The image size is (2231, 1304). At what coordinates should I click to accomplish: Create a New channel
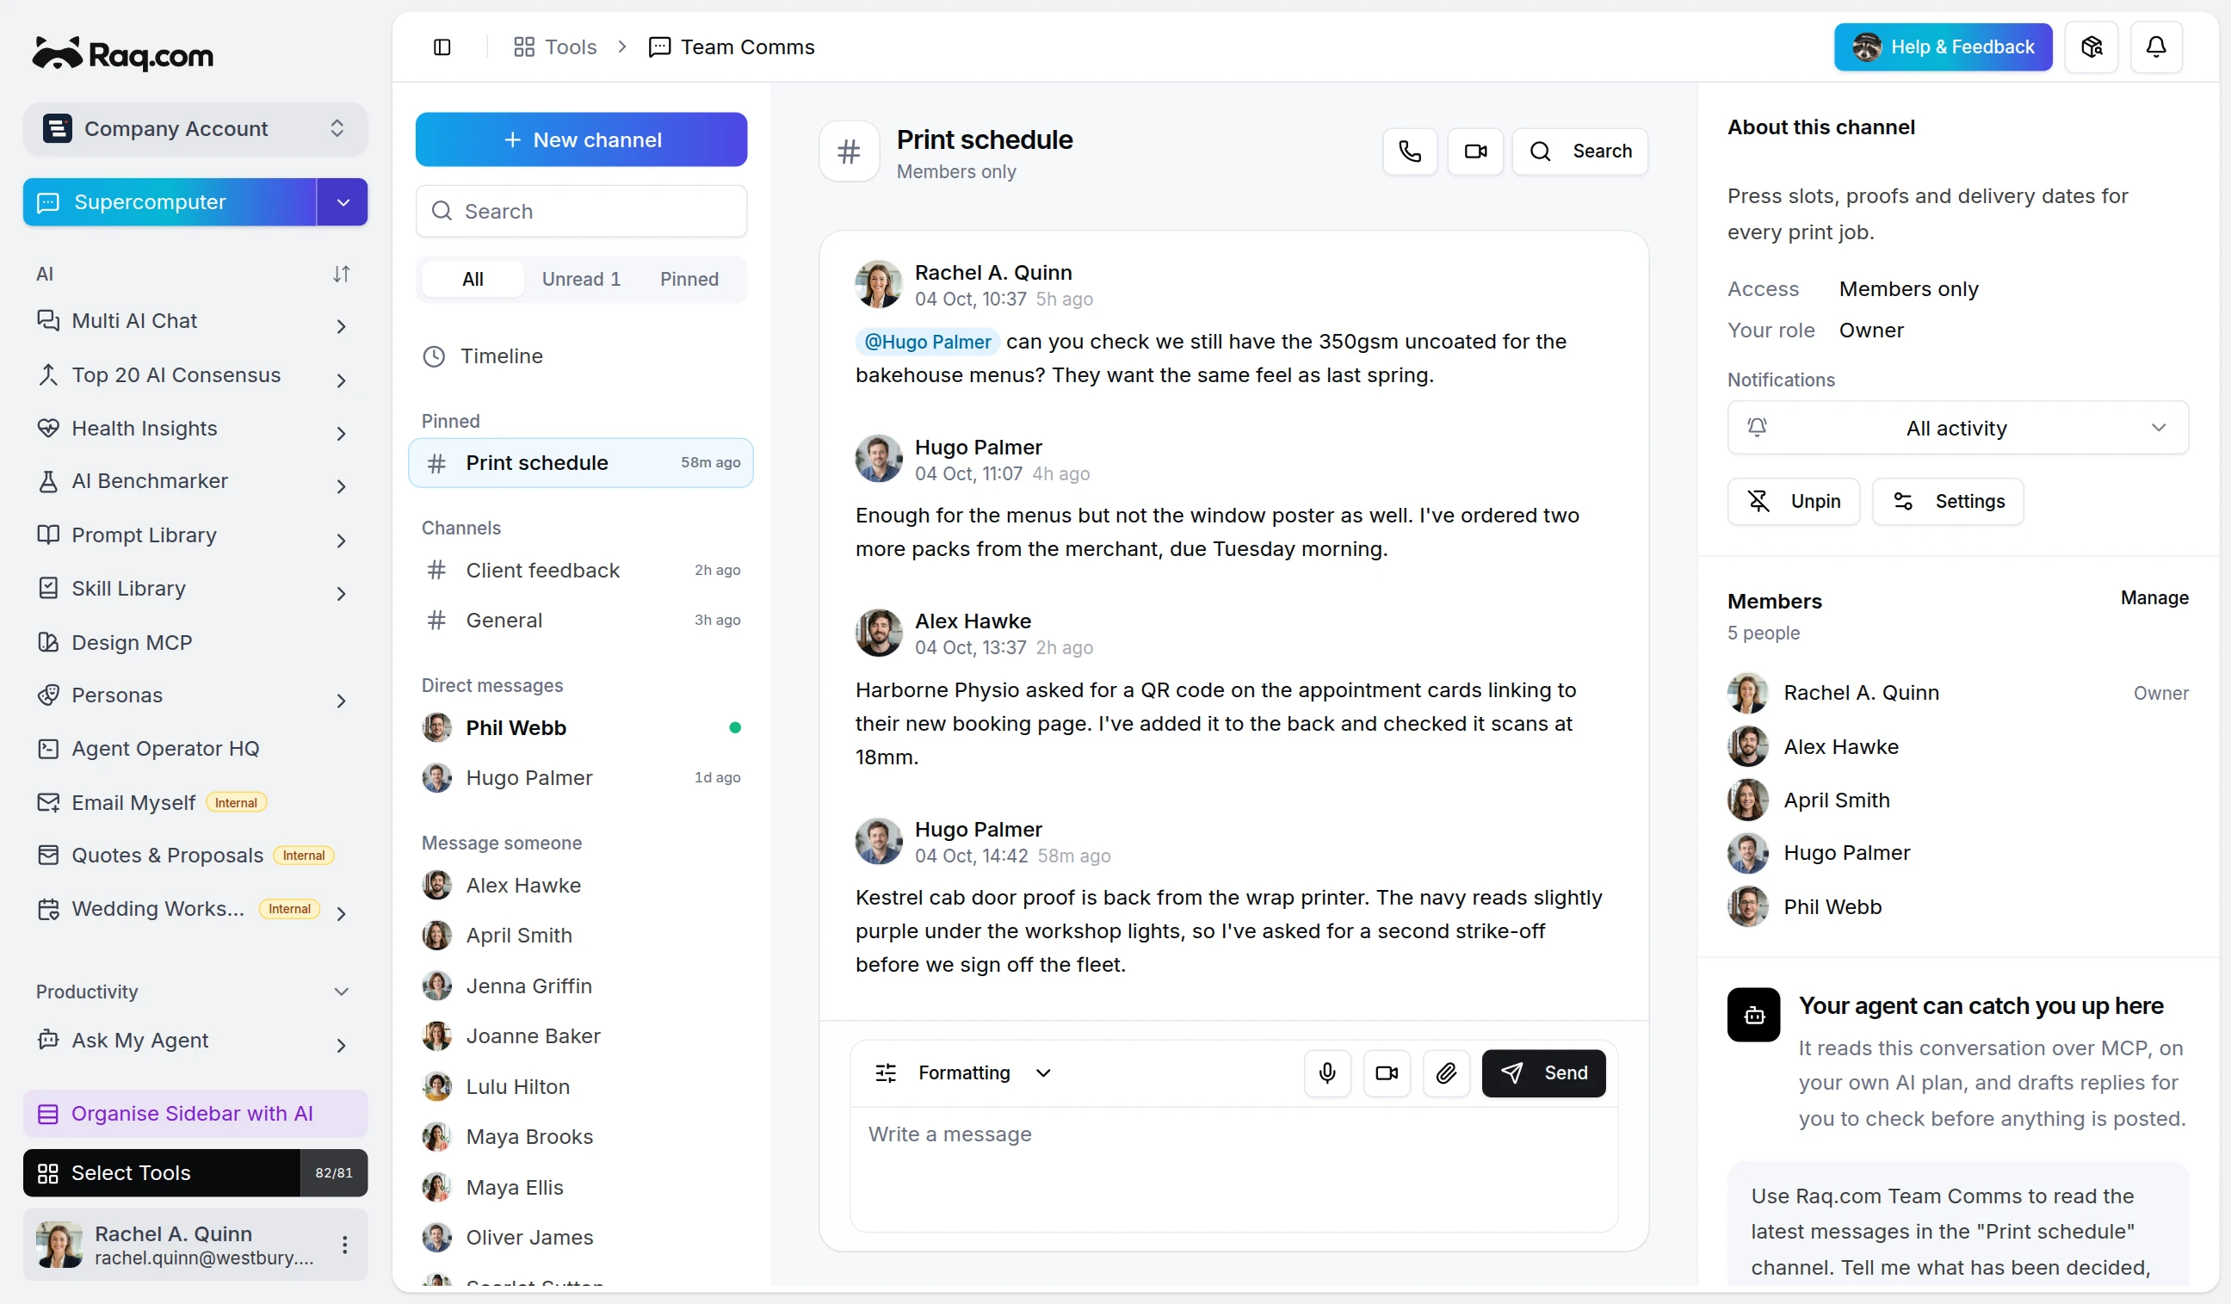[581, 139]
